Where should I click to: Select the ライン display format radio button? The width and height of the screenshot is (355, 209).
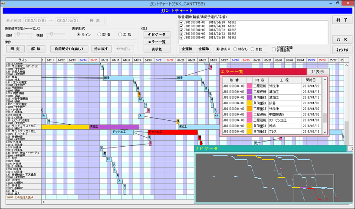coord(79,35)
